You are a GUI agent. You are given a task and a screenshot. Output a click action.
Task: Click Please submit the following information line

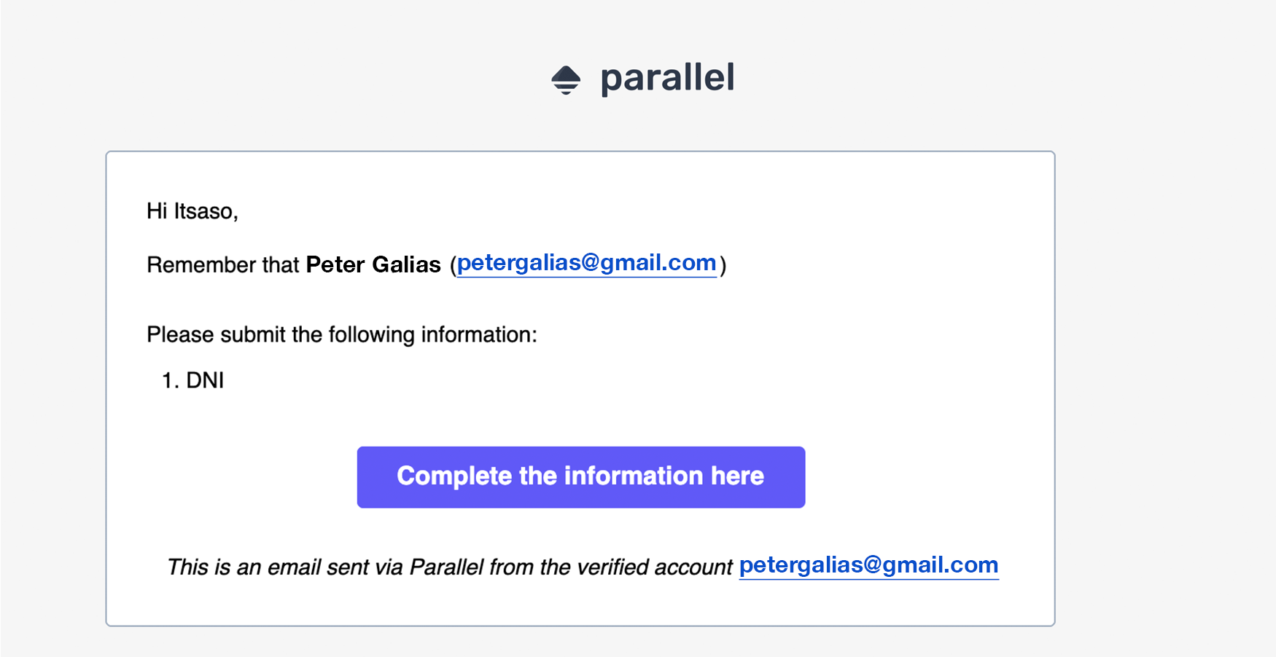click(342, 335)
